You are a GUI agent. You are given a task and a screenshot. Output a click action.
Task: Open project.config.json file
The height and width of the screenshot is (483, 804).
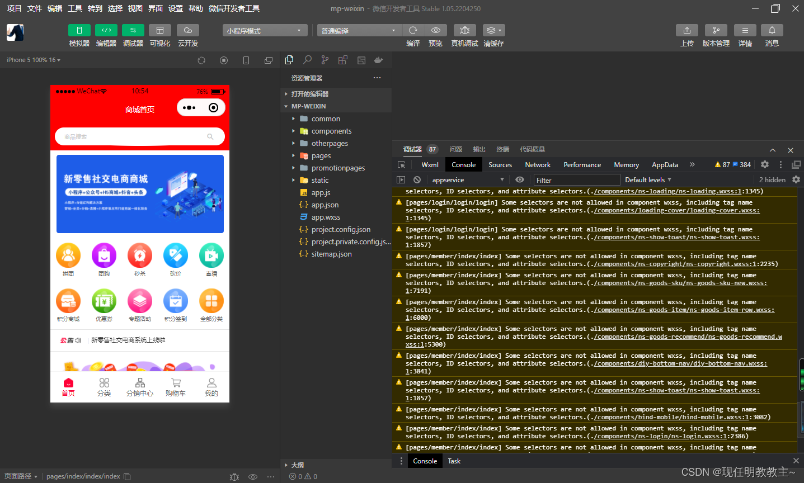336,229
